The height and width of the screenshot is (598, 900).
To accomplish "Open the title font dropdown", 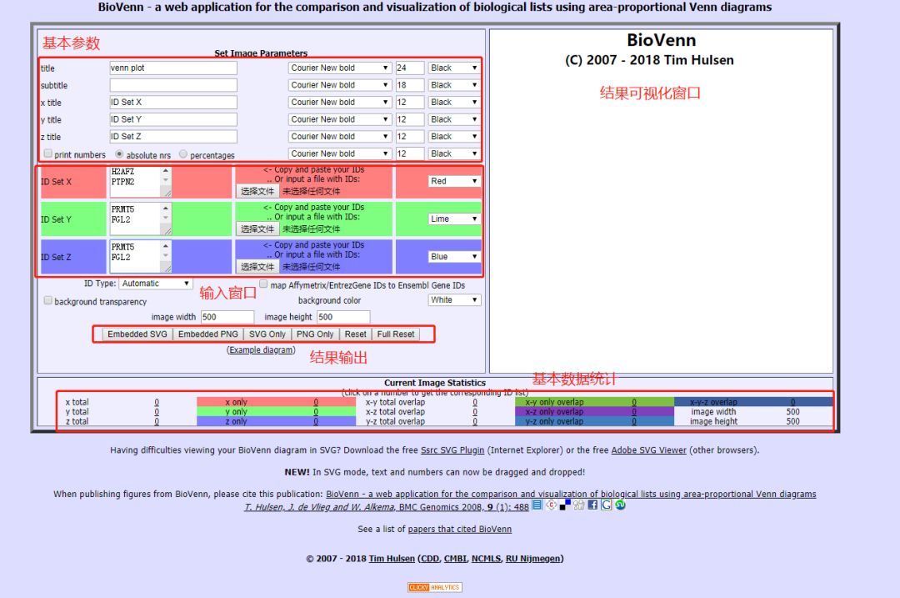I will click(x=340, y=68).
